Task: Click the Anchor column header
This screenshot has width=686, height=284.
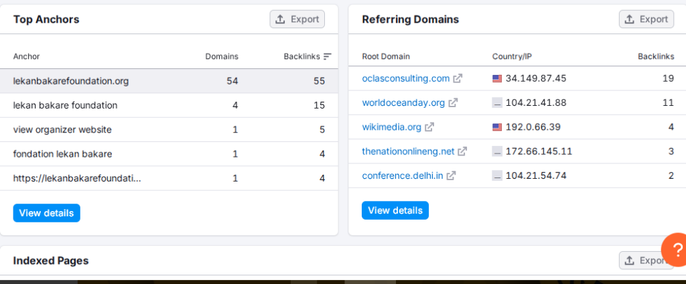Action: click(26, 56)
